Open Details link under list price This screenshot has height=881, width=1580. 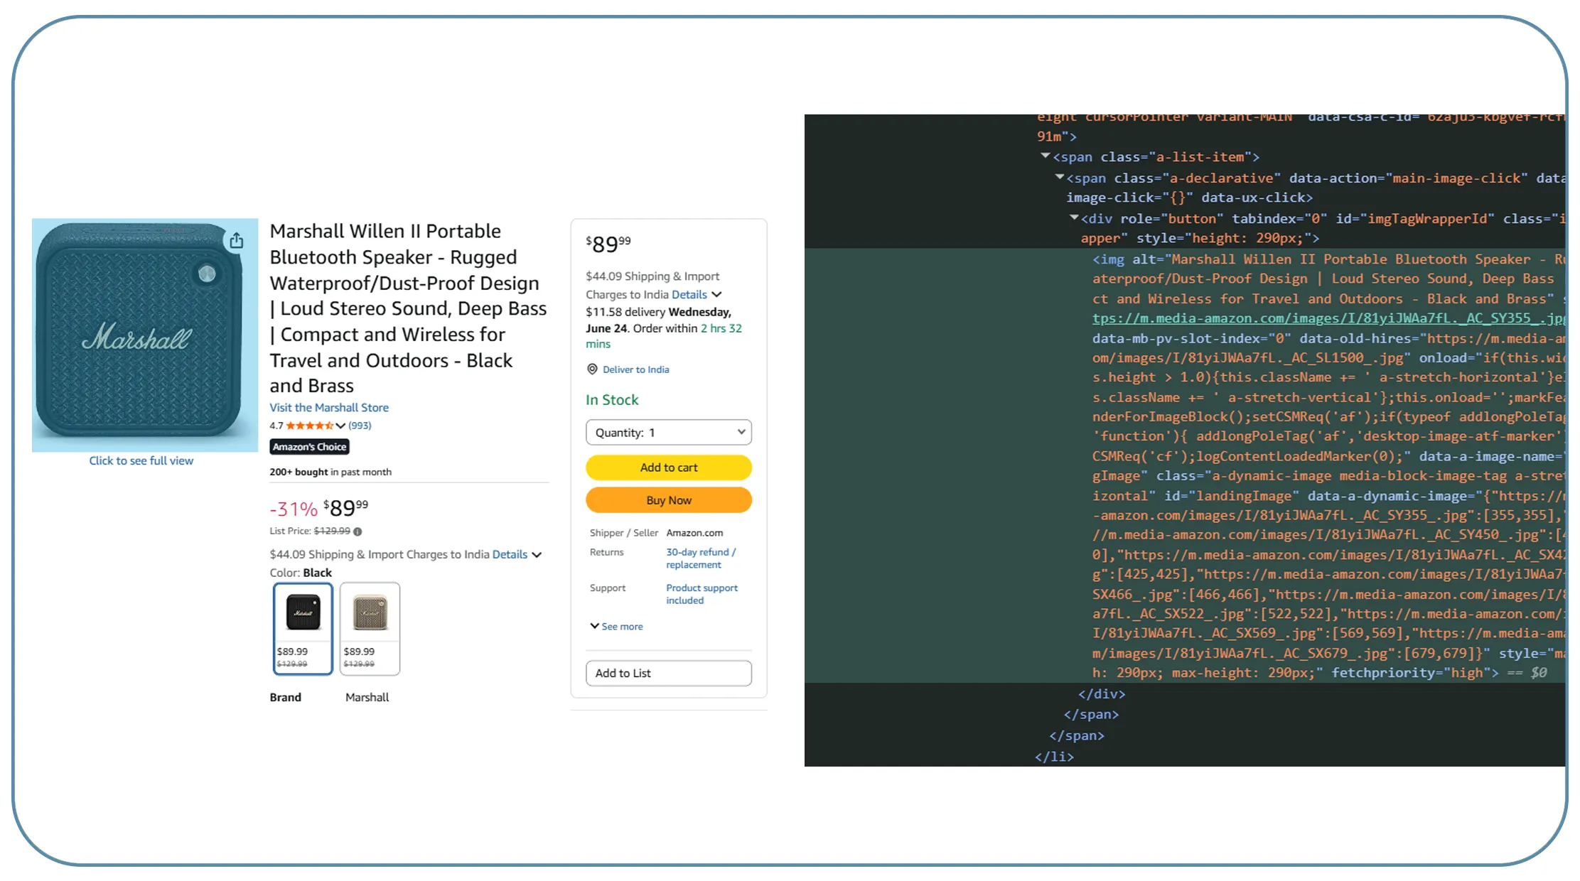pos(510,554)
